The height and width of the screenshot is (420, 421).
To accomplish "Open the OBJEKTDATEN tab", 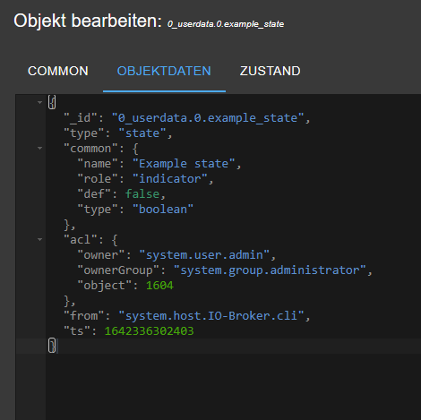I will pyautogui.click(x=164, y=72).
